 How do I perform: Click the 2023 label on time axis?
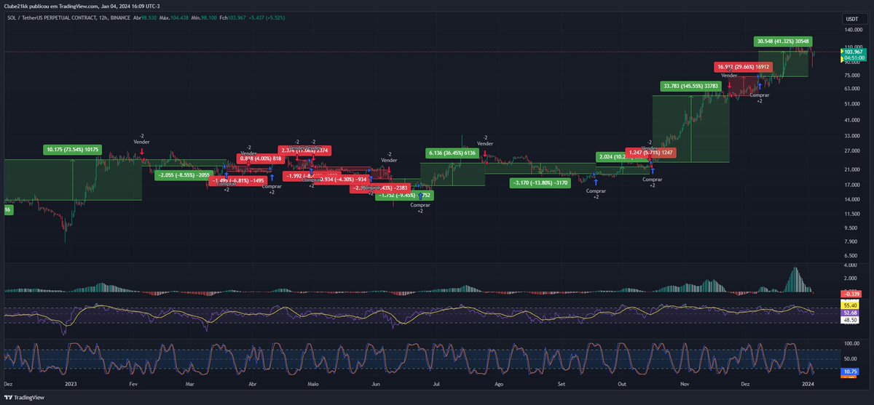click(71, 382)
